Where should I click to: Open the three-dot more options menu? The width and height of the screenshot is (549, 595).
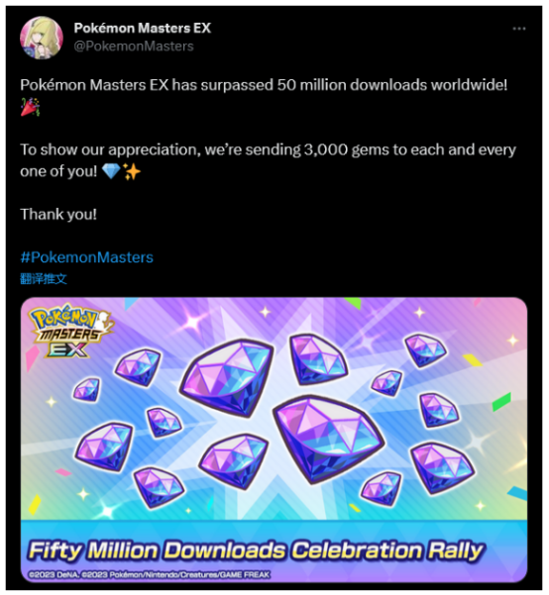pos(519,29)
